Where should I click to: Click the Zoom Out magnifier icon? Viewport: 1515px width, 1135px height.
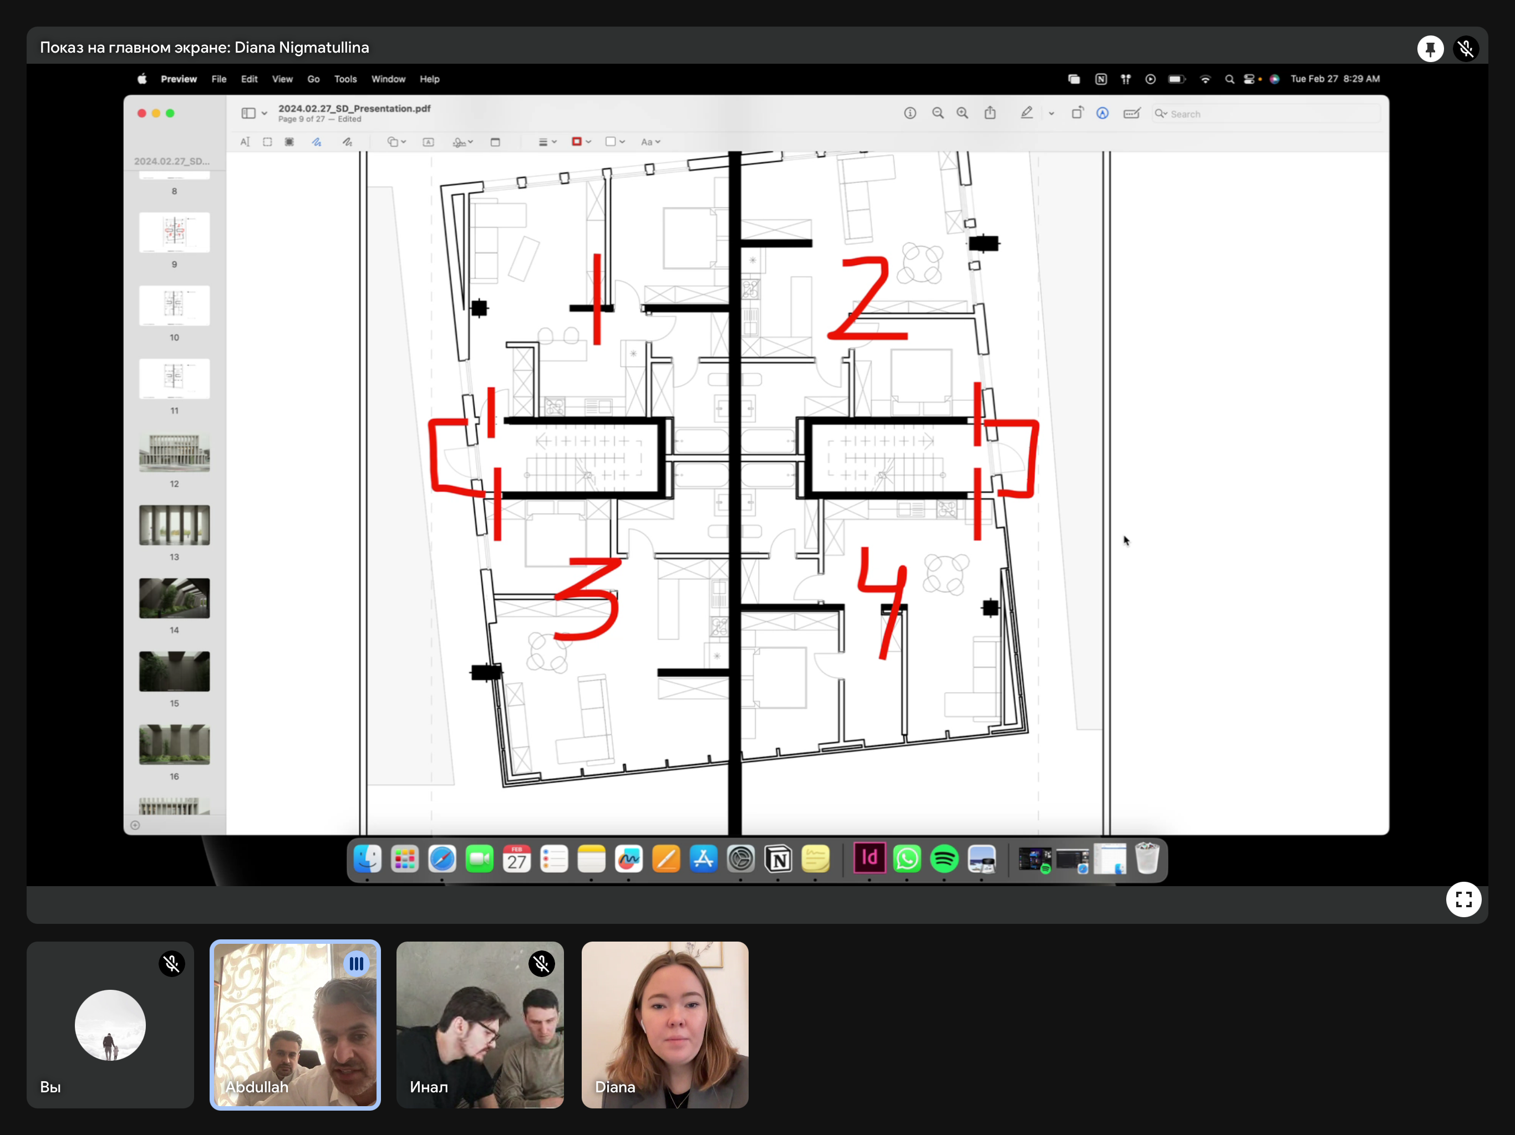pos(938,114)
